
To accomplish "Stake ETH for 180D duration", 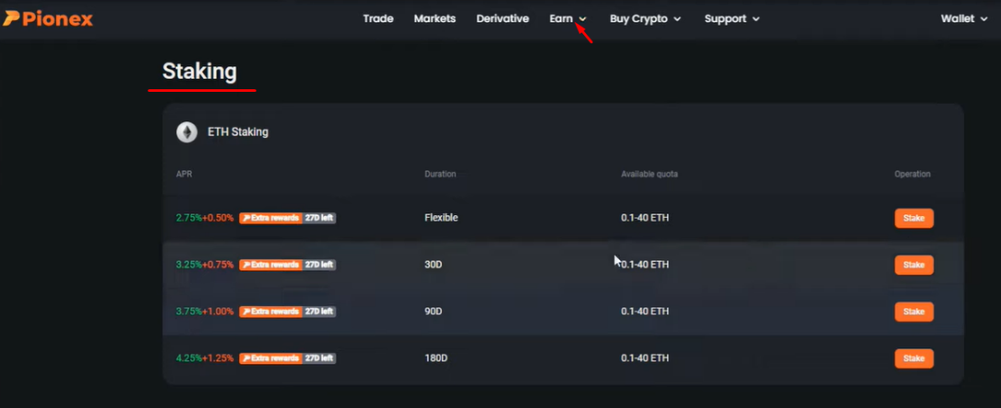I will [914, 358].
